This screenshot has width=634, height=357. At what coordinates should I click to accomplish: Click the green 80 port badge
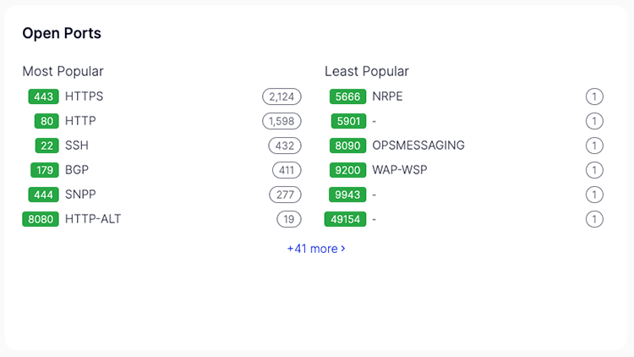(x=46, y=121)
